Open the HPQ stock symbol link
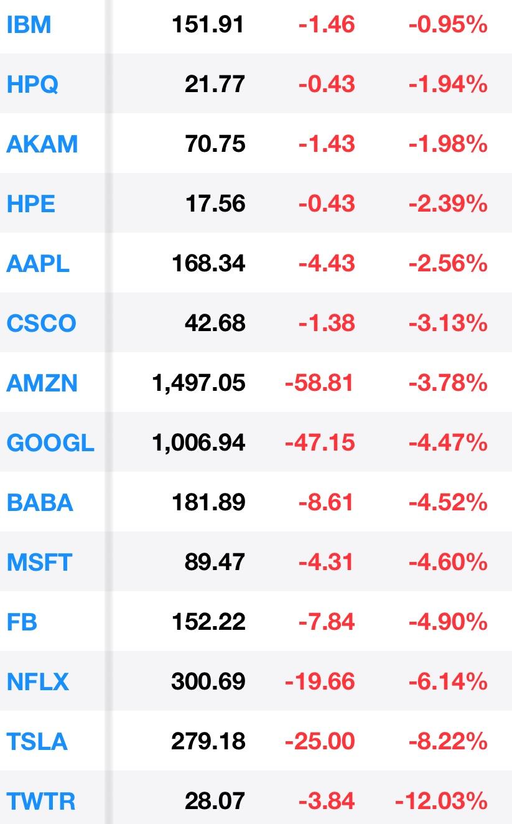Viewport: 512px width, 824px height. click(x=32, y=85)
